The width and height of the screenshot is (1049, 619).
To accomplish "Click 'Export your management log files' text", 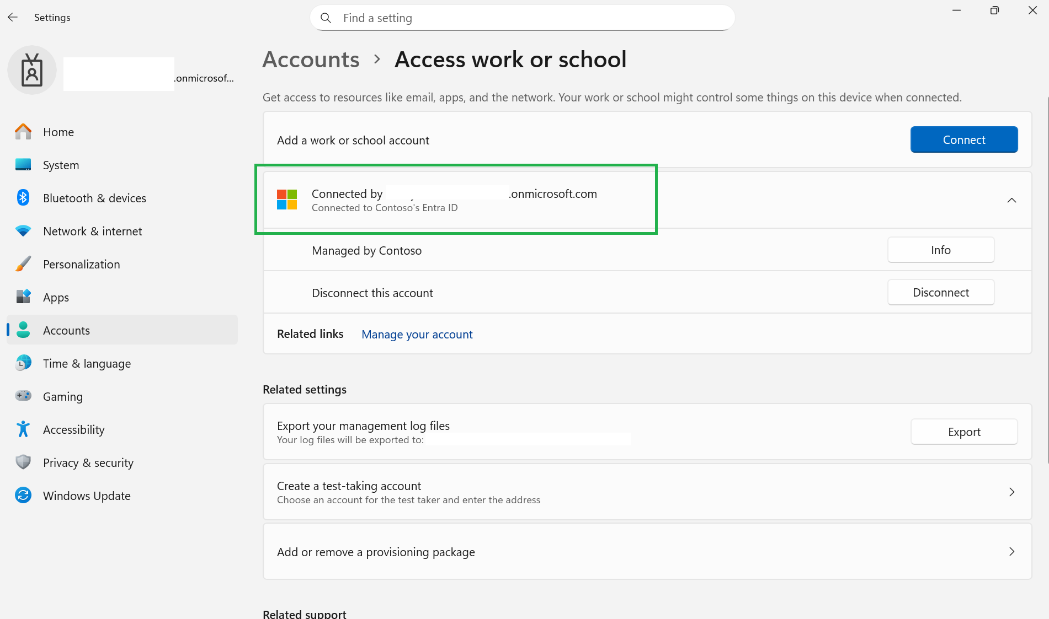I will pos(363,426).
